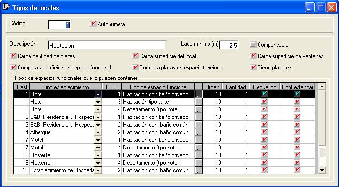Click ellipsis button in Albergue row
Screen dimensions: 339x187
(x=199, y=132)
